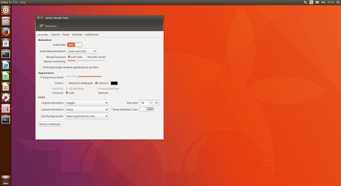Click the network indicator in top panel
Viewport: 341px width, 186px height.
coord(305,2)
